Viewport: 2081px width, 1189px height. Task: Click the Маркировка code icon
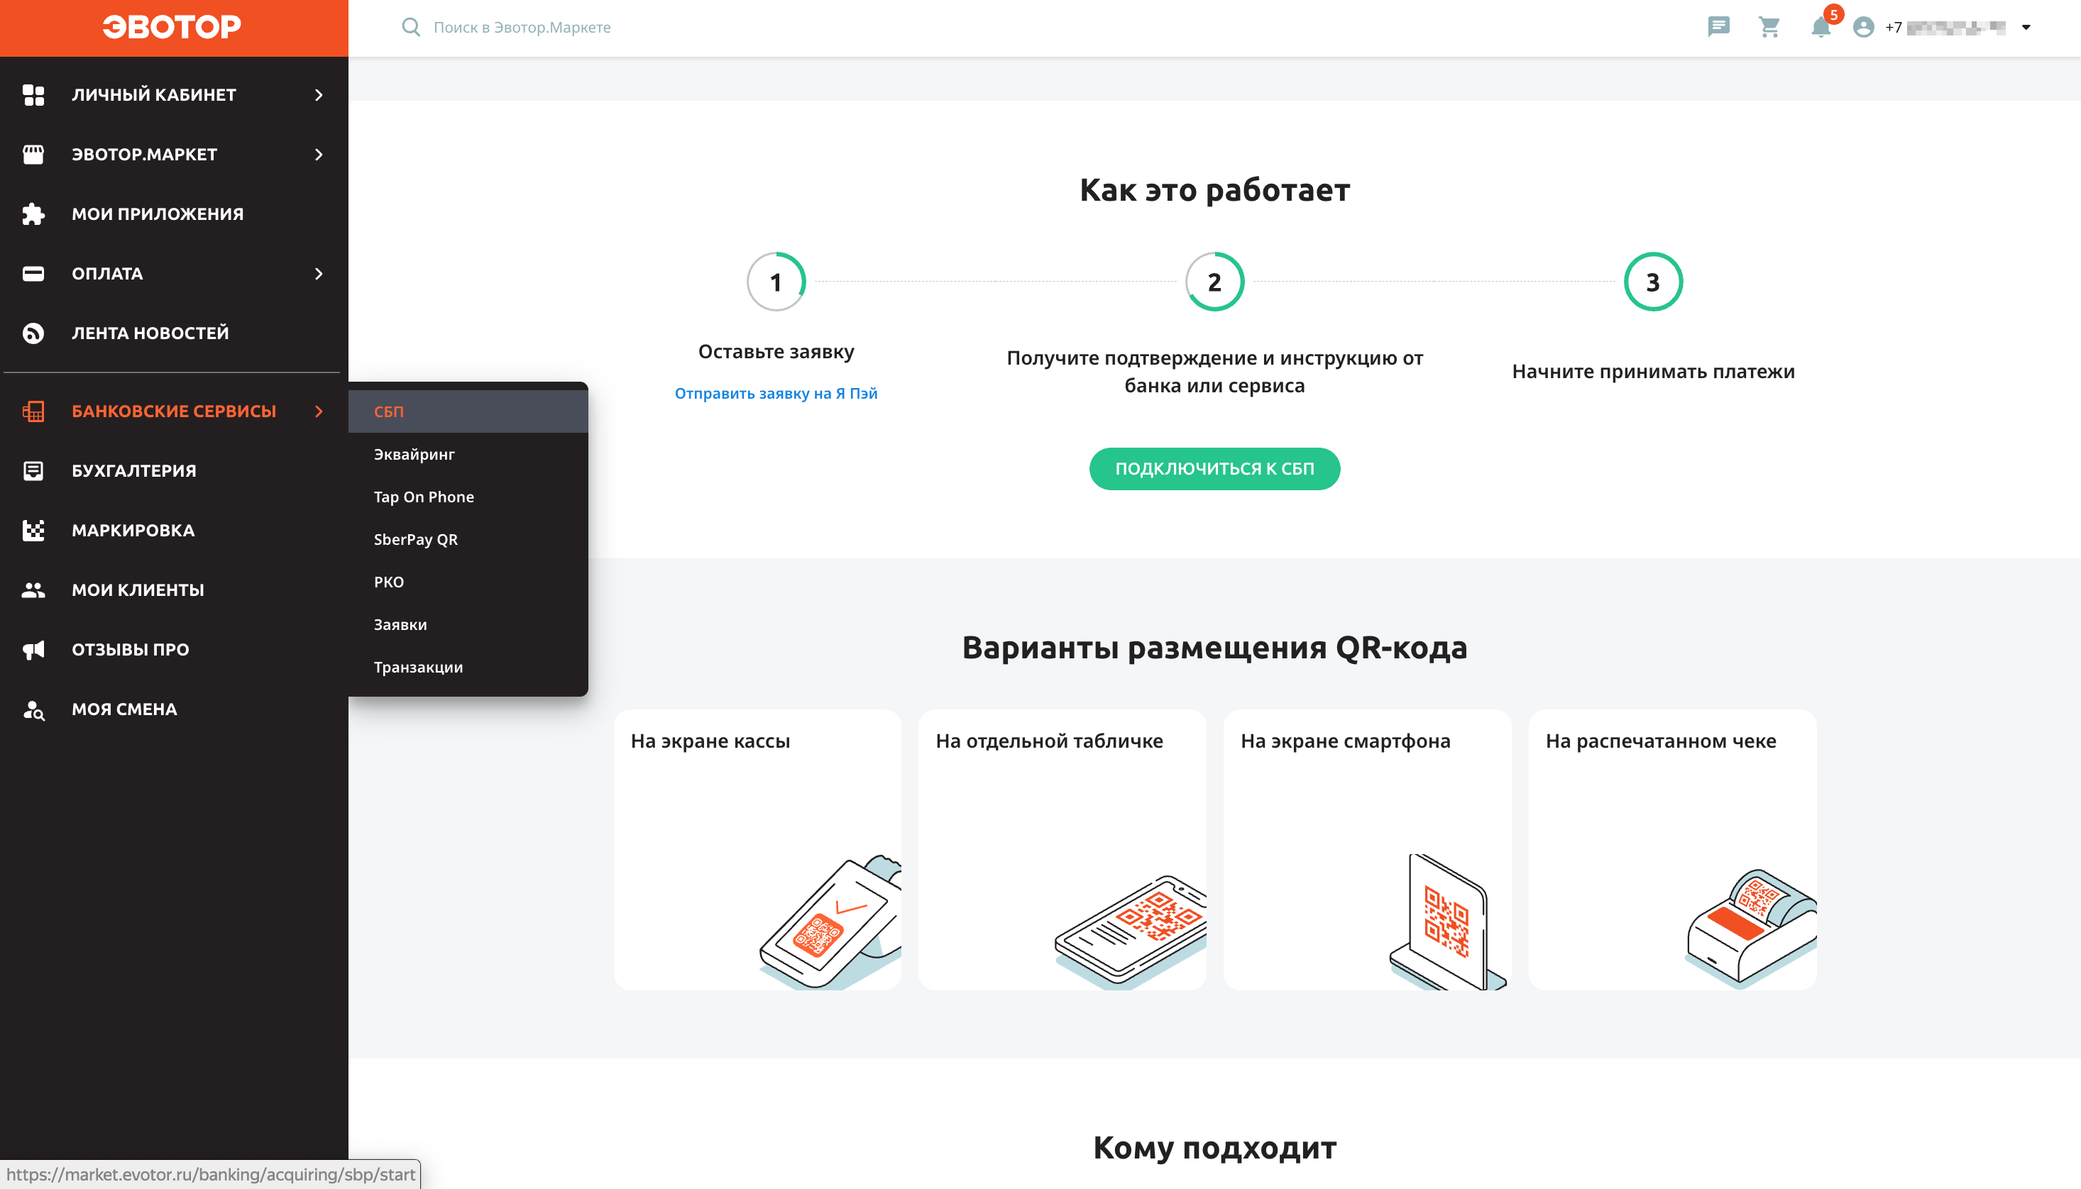pos(33,531)
